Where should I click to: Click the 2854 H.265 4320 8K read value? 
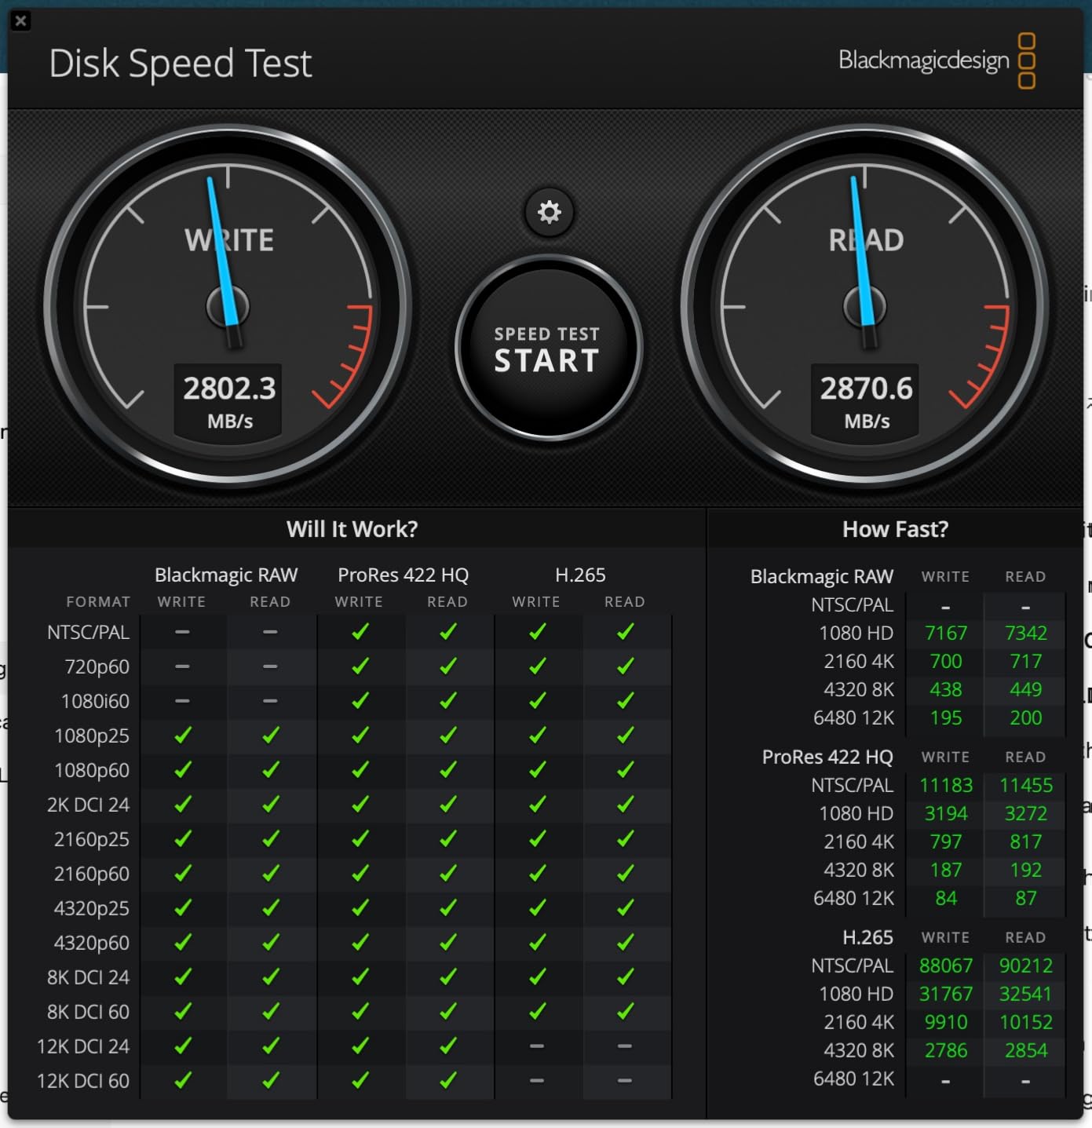[x=1025, y=1050]
